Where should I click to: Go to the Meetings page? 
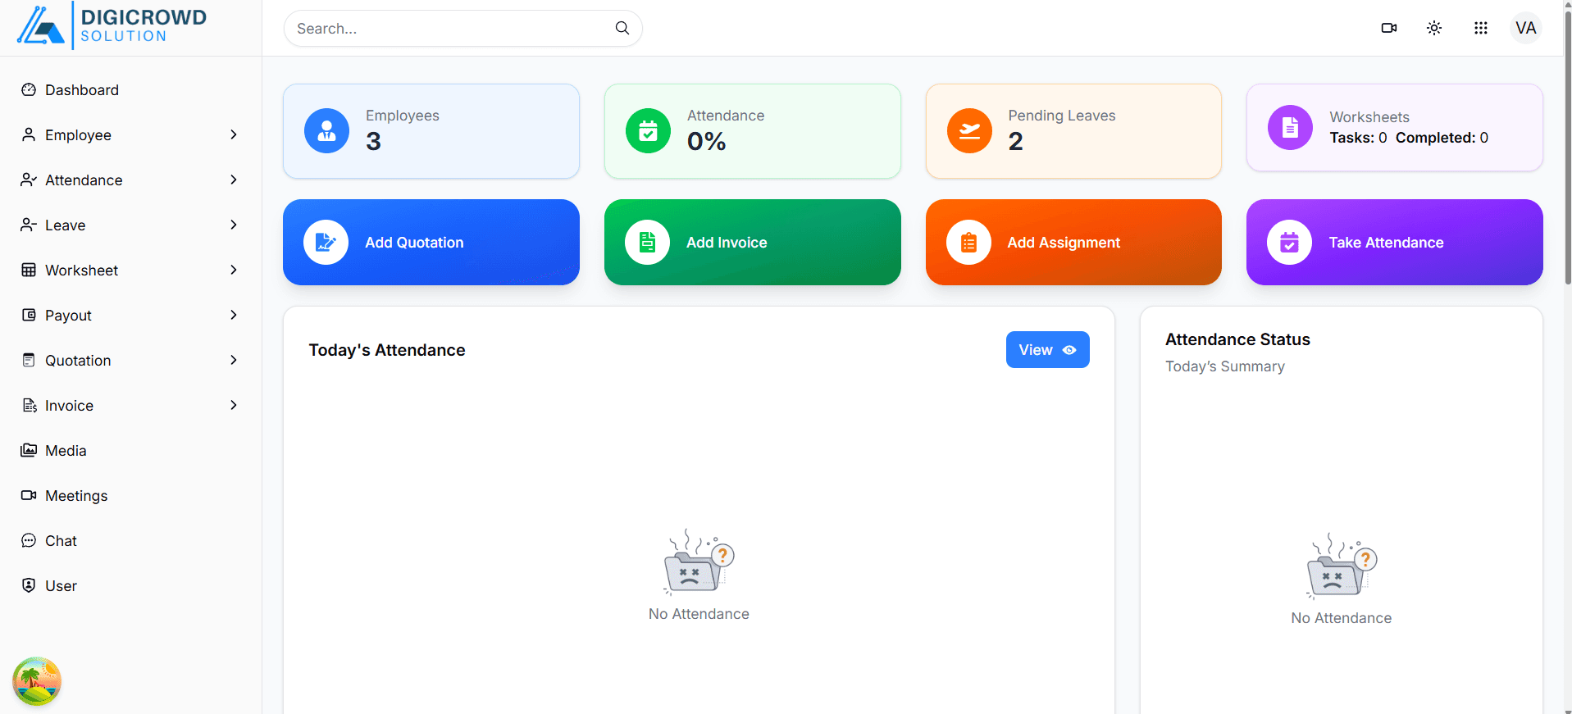click(x=130, y=496)
